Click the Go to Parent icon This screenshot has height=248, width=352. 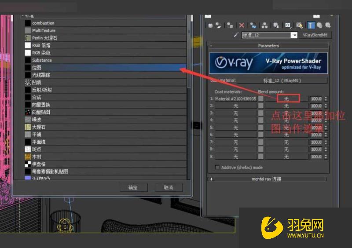click(x=319, y=26)
